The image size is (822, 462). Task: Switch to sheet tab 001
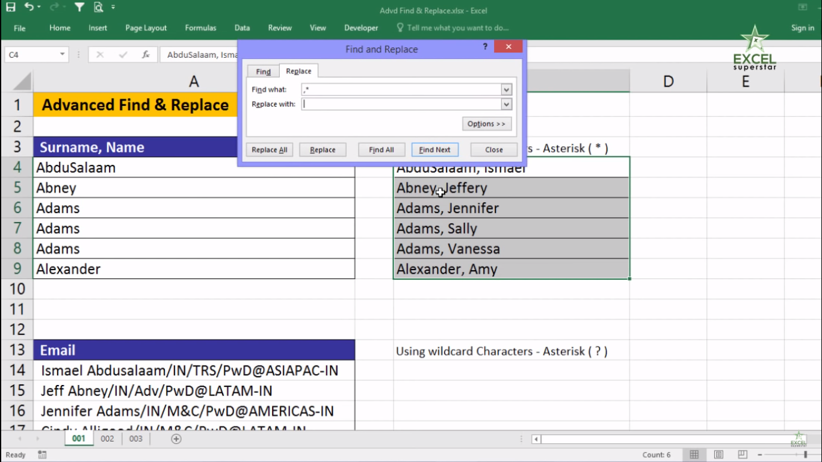pos(79,439)
